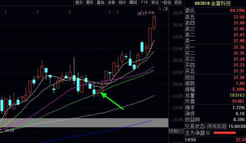Viewport: 246px width, 143px height.
Task: Select the 卖二 price 37.43
Action: (x=239, y=35)
